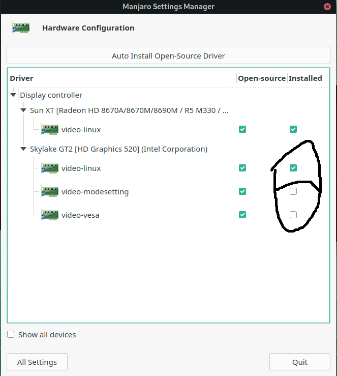337x376 pixels.
Task: Check the Installed box for video-vesa
Action: point(293,215)
